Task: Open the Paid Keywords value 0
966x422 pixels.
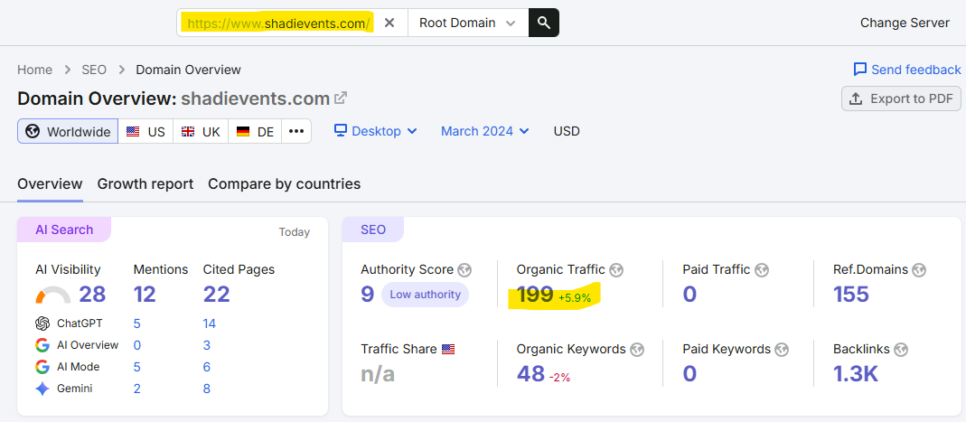Action: click(689, 373)
